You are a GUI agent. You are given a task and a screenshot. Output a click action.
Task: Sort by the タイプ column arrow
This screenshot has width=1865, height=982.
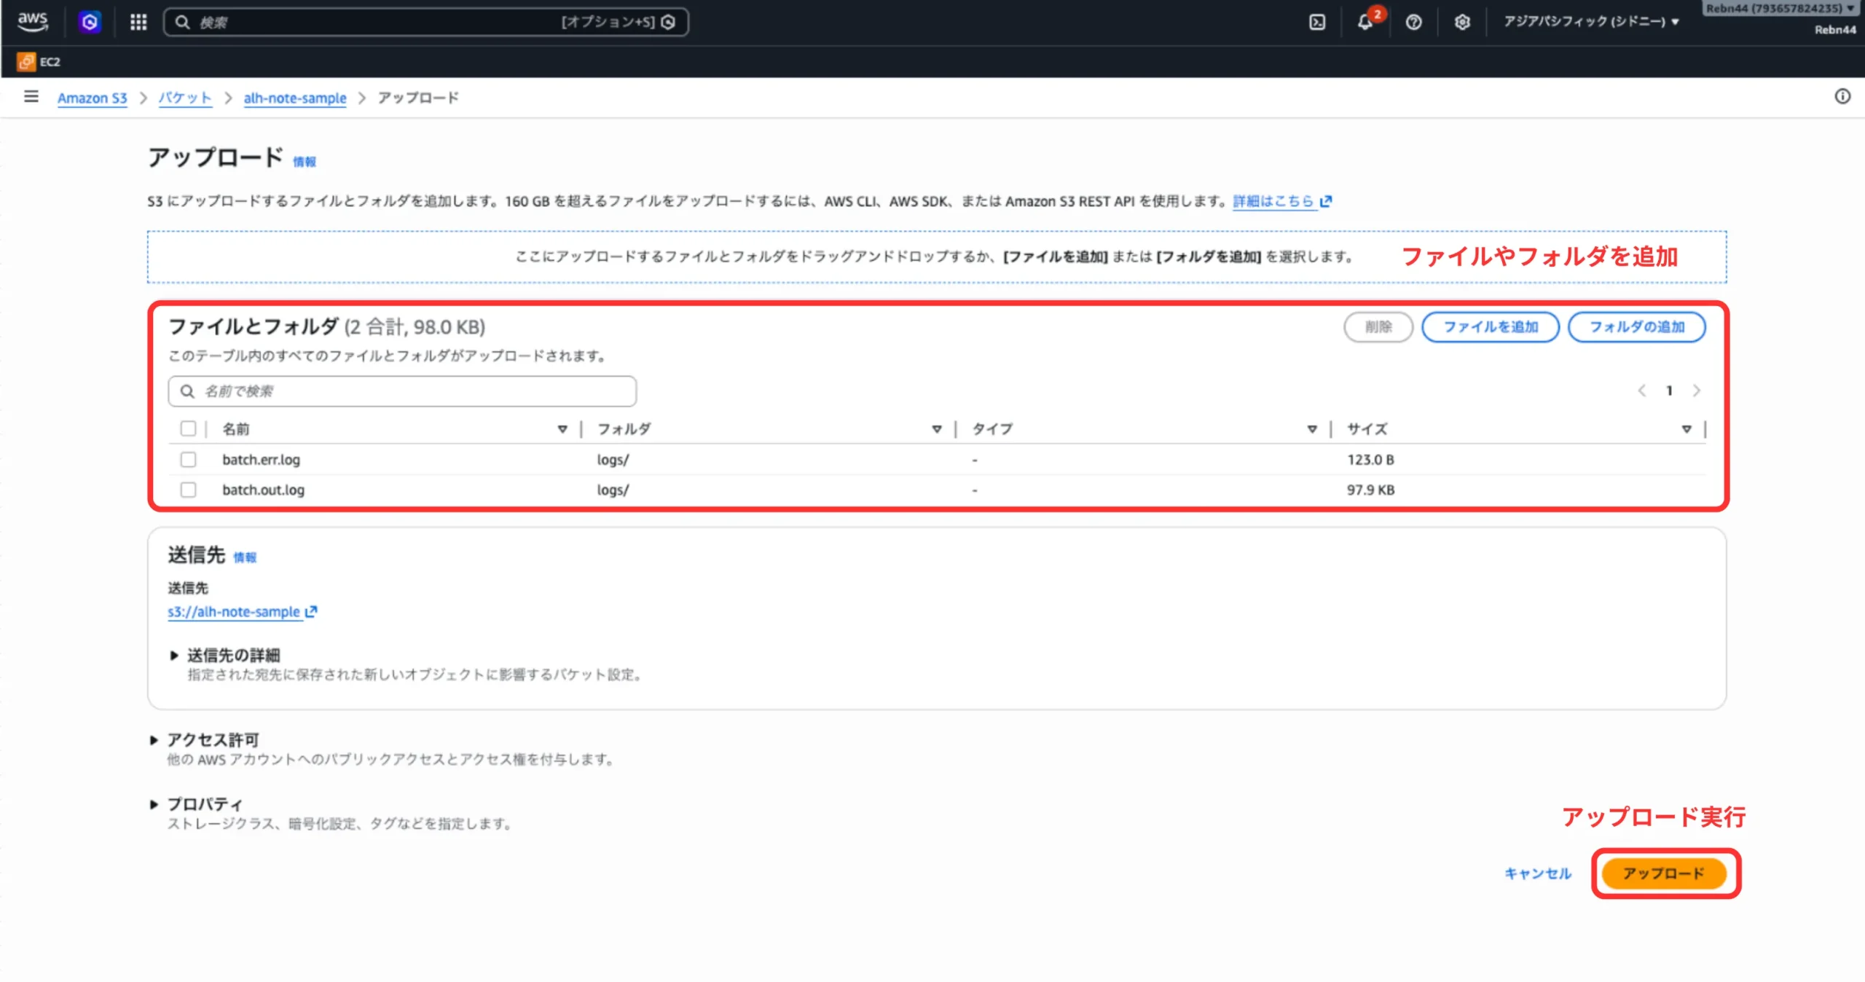pyautogui.click(x=1312, y=429)
